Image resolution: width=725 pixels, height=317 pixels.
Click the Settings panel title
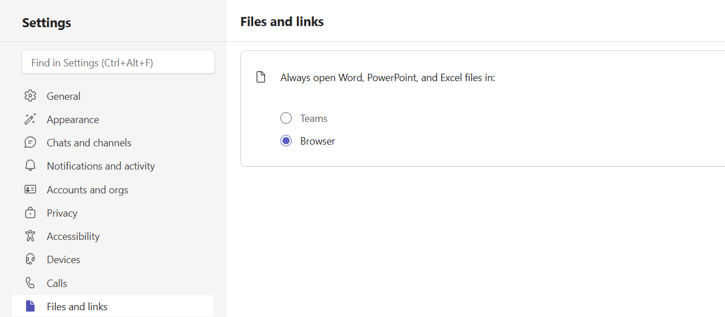(x=46, y=23)
